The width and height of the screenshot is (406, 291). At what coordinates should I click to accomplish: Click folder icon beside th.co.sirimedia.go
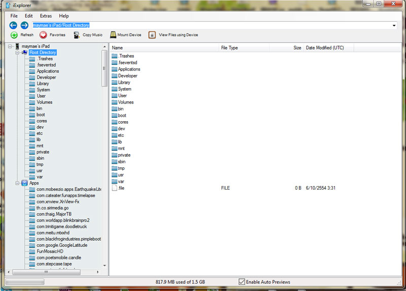[x=32, y=208]
